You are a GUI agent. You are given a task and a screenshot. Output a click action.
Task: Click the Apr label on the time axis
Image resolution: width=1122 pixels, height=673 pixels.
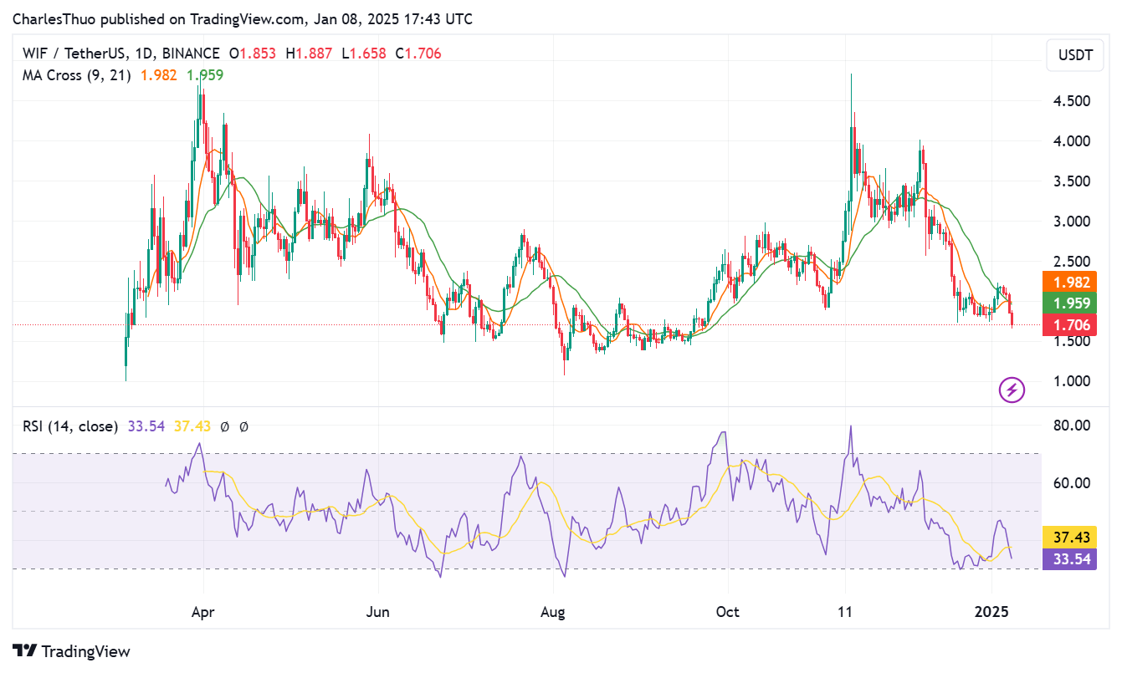203,611
